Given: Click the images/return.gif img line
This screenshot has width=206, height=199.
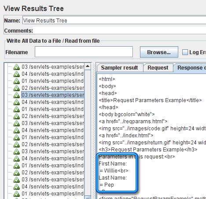Looking at the screenshot, I should 152,143.
